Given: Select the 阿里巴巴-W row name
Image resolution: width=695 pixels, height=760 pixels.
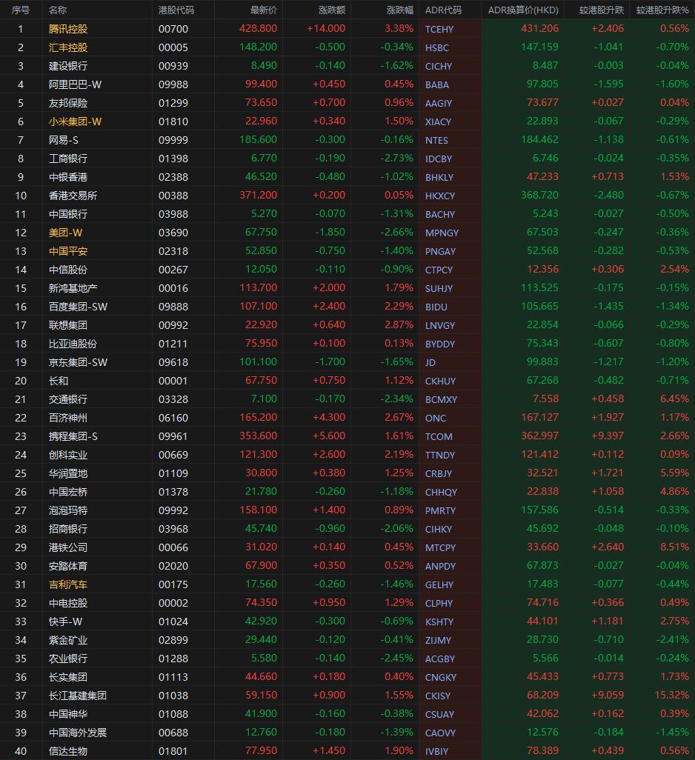Looking at the screenshot, I should (x=75, y=84).
